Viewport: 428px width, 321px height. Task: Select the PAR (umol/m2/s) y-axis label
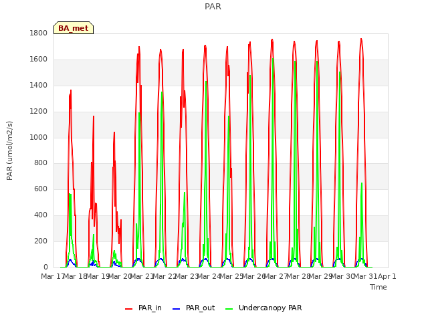[9, 150]
